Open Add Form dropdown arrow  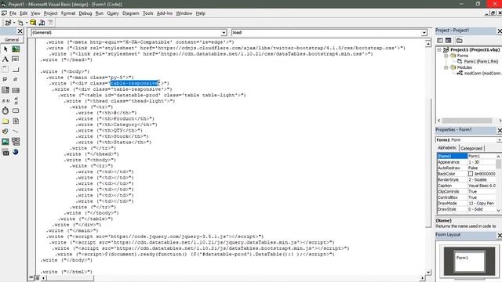26,23
